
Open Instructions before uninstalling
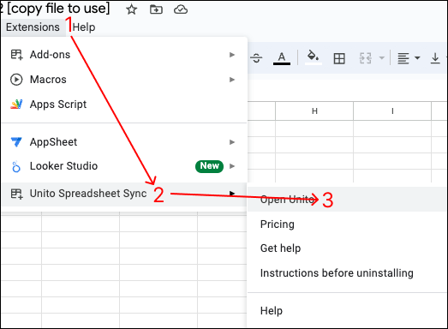point(347,273)
